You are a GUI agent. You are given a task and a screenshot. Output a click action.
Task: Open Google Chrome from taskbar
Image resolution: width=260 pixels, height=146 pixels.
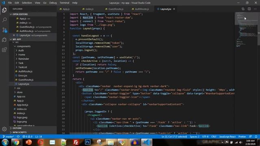(16, 142)
